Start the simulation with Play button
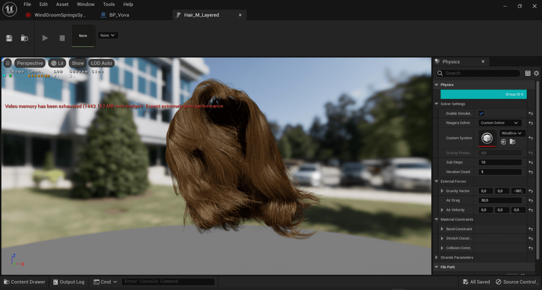 45,38
